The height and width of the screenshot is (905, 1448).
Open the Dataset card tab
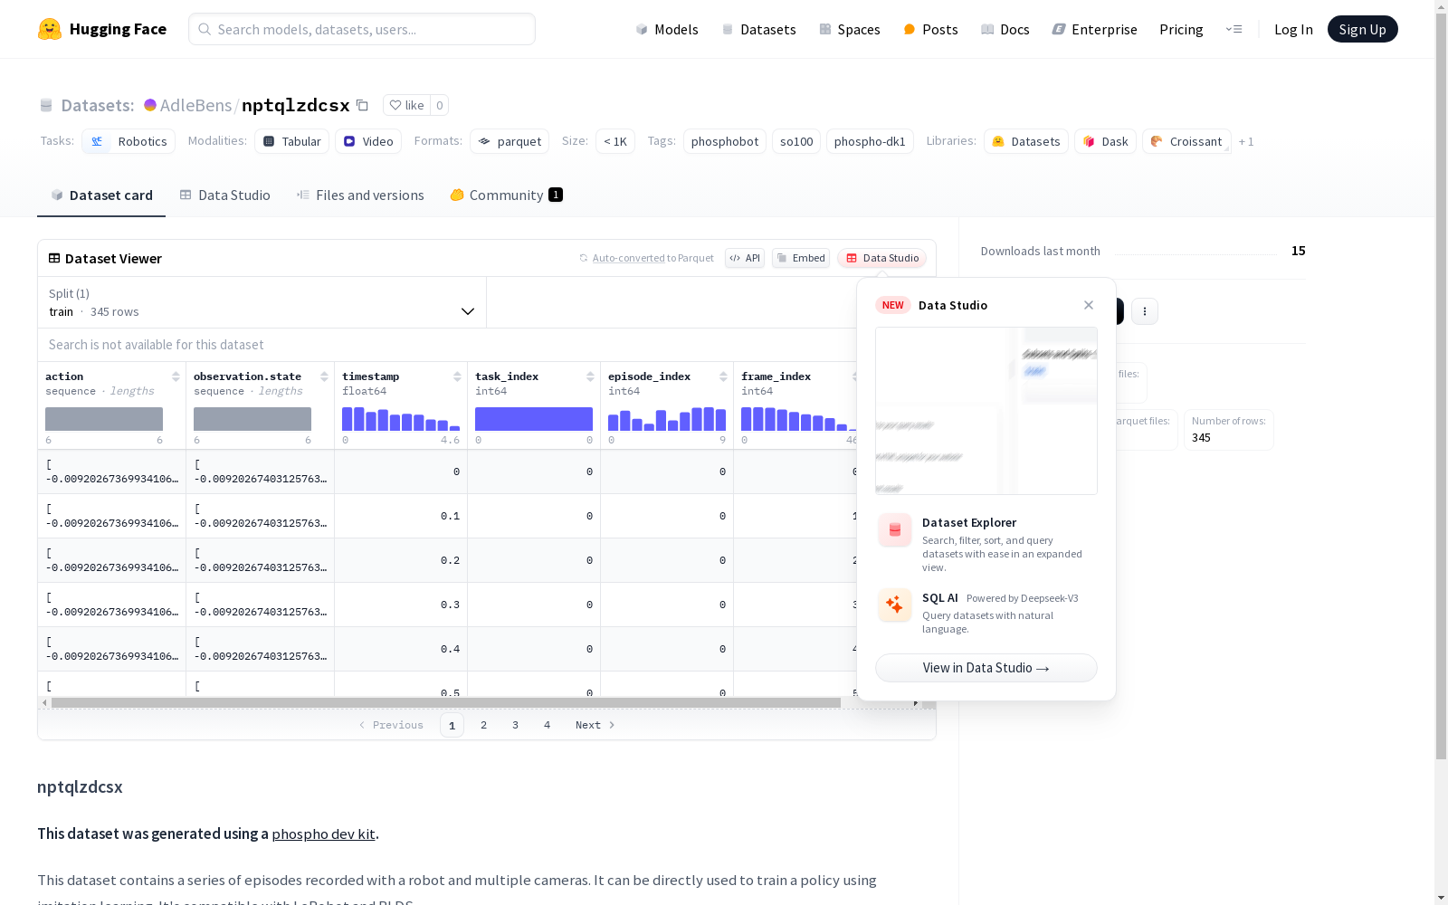coord(101,195)
